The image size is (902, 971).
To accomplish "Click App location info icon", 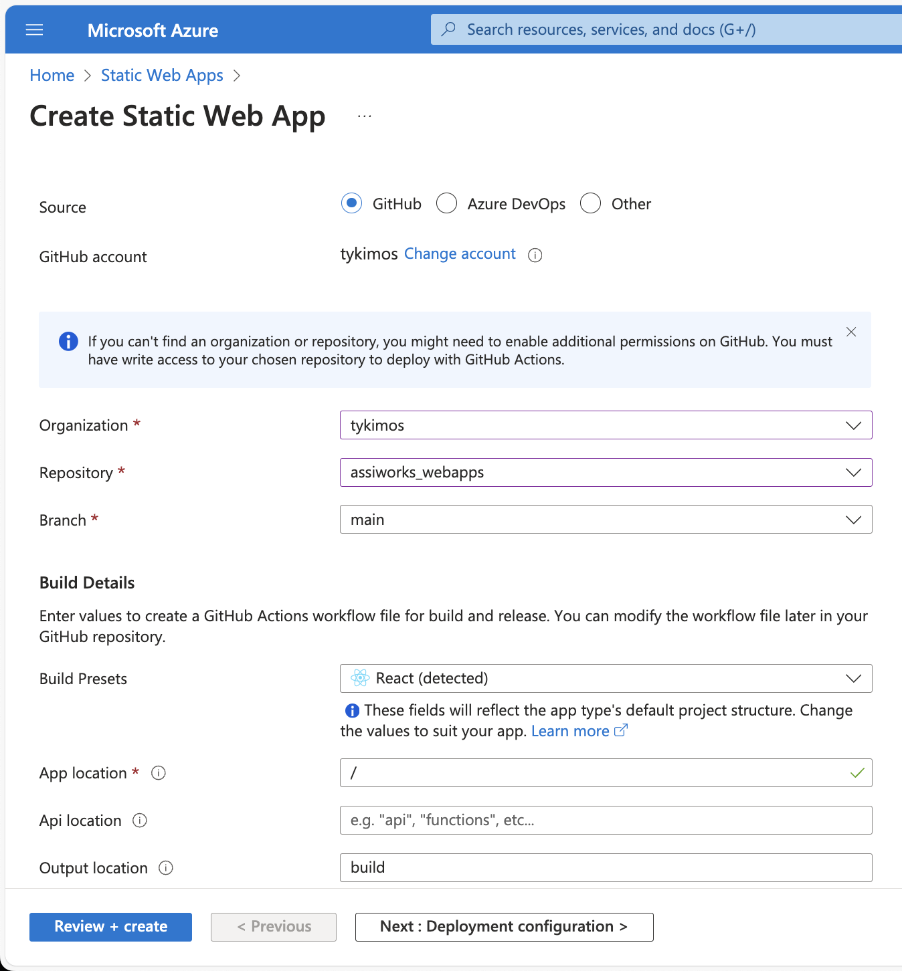I will point(159,773).
